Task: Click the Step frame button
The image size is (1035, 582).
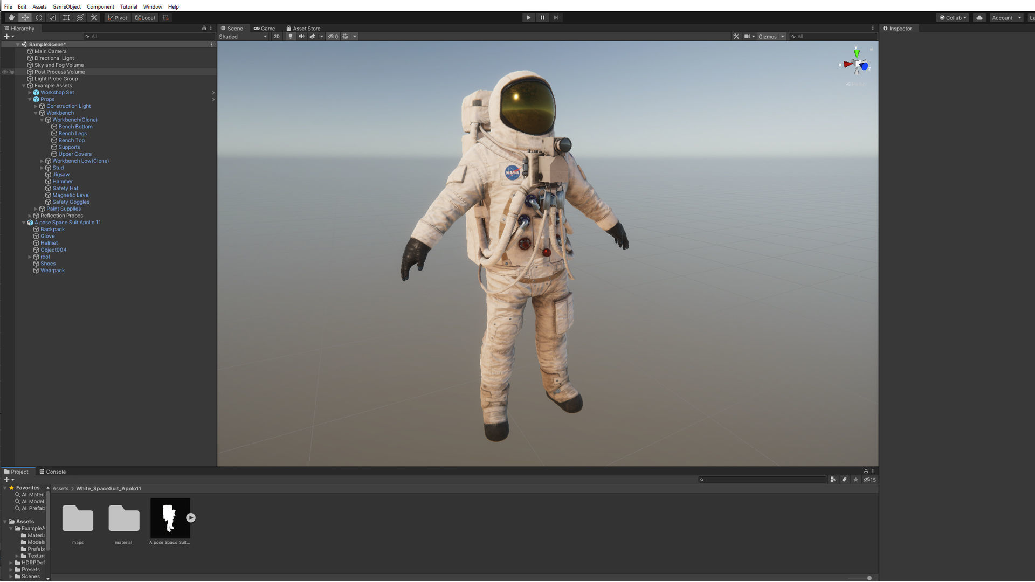Action: click(556, 18)
